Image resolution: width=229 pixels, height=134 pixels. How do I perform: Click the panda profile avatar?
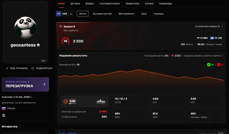(25, 28)
